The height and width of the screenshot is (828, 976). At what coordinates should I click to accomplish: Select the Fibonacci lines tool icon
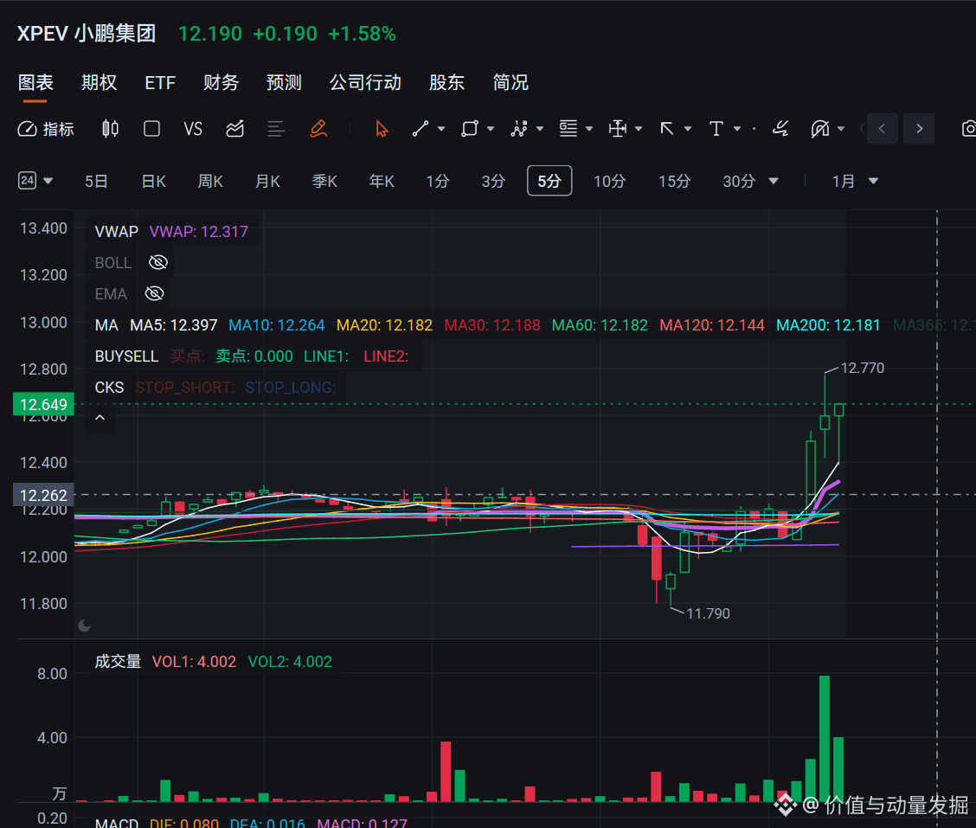tap(568, 129)
